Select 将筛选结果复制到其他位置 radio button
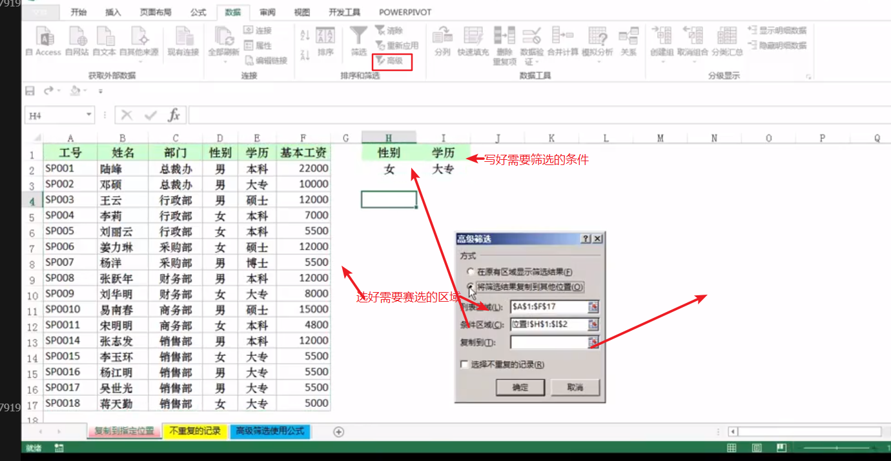Image resolution: width=891 pixels, height=461 pixels. point(471,286)
